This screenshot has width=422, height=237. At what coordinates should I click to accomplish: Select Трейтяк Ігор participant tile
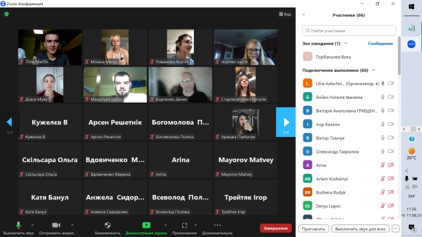pyautogui.click(x=246, y=197)
